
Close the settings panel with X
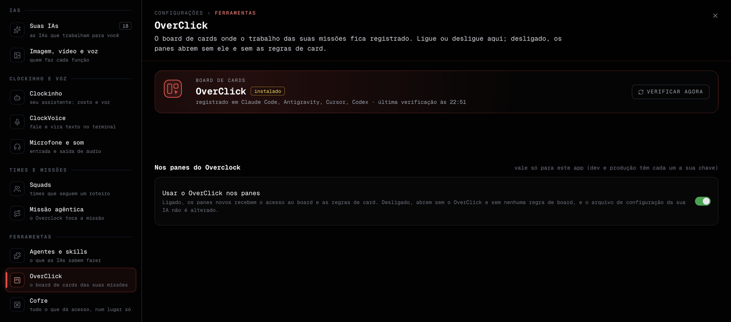715,16
